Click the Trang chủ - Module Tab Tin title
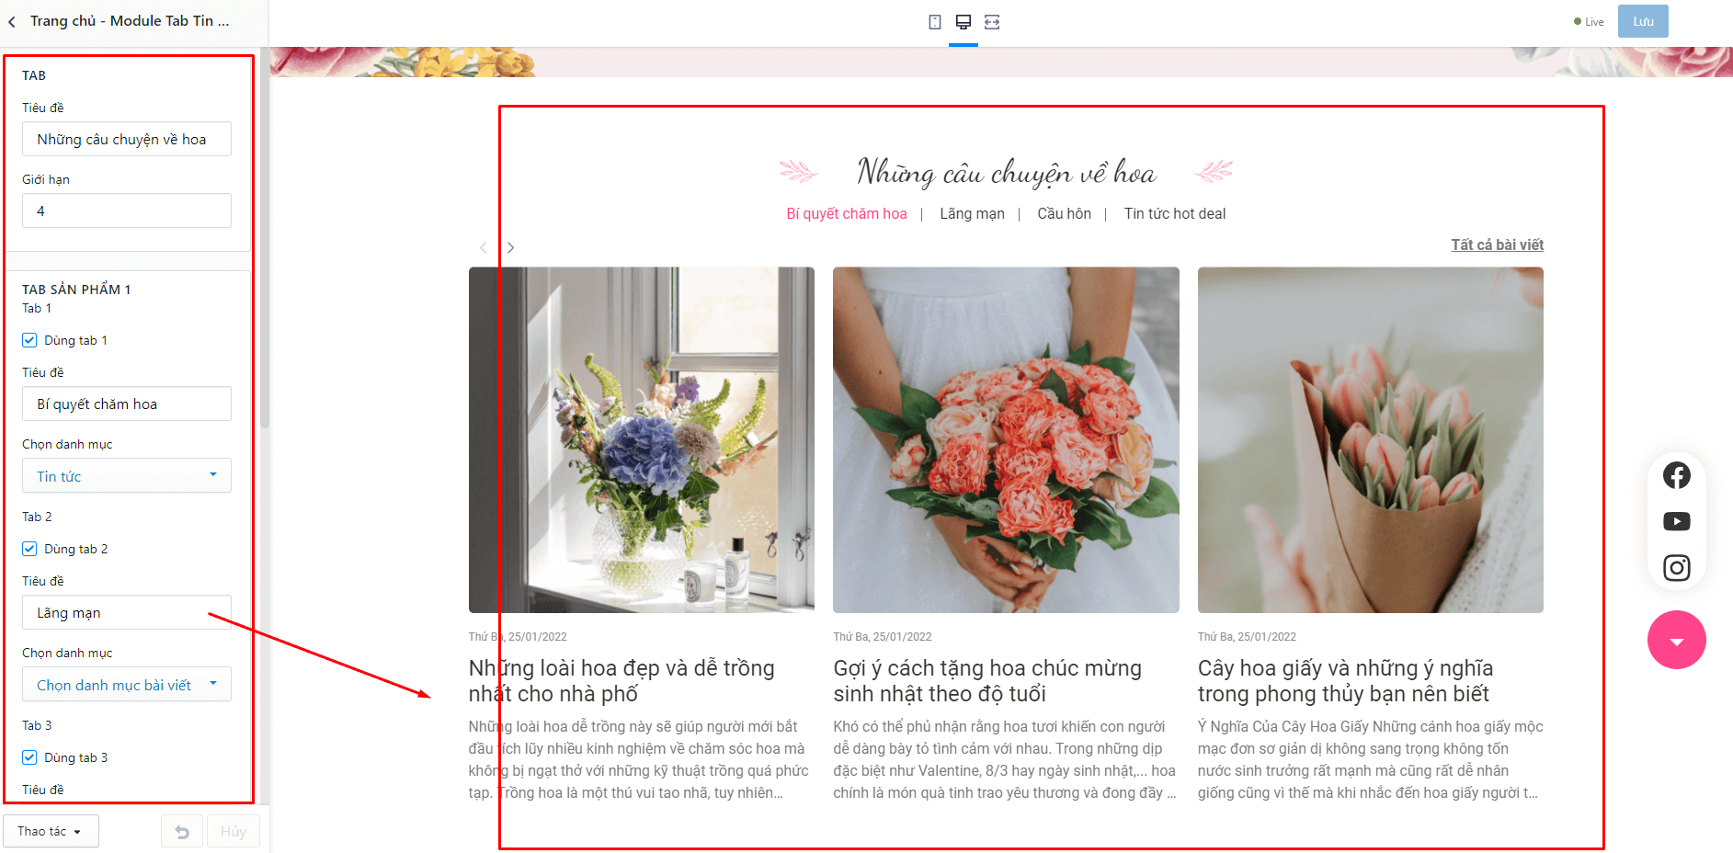The width and height of the screenshot is (1733, 853). click(x=130, y=21)
